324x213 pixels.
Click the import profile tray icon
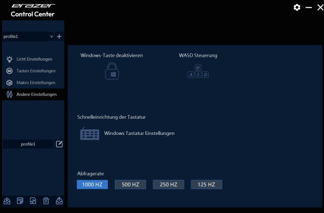[x=7, y=201]
